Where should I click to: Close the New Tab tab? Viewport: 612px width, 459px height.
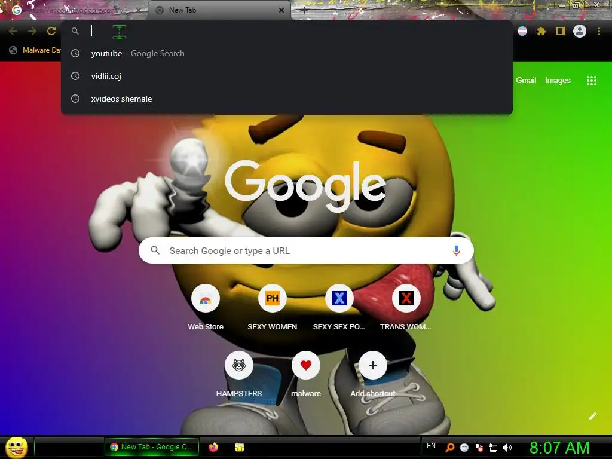coord(281,10)
